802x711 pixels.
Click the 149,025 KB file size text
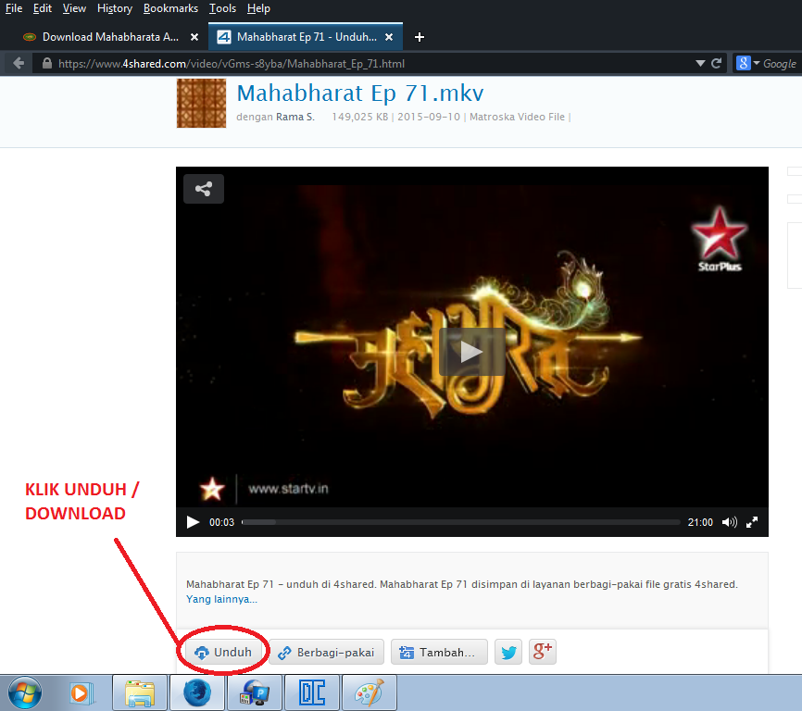tap(360, 117)
